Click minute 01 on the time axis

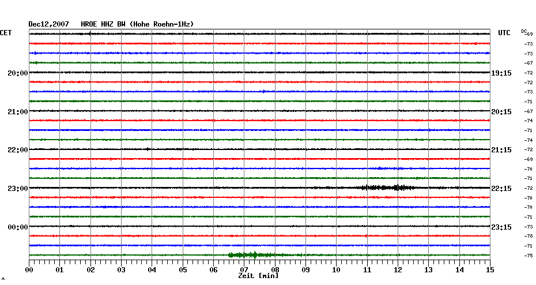pos(59,270)
